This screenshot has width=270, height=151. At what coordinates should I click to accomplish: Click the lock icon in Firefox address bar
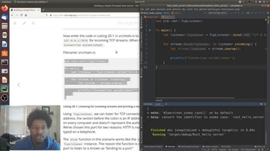click(51, 15)
